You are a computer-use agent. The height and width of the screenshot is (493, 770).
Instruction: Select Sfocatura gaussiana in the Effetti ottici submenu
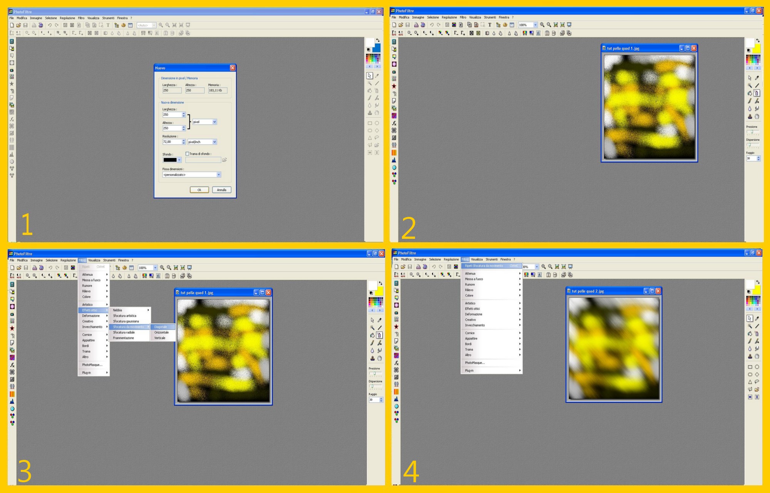click(x=126, y=321)
